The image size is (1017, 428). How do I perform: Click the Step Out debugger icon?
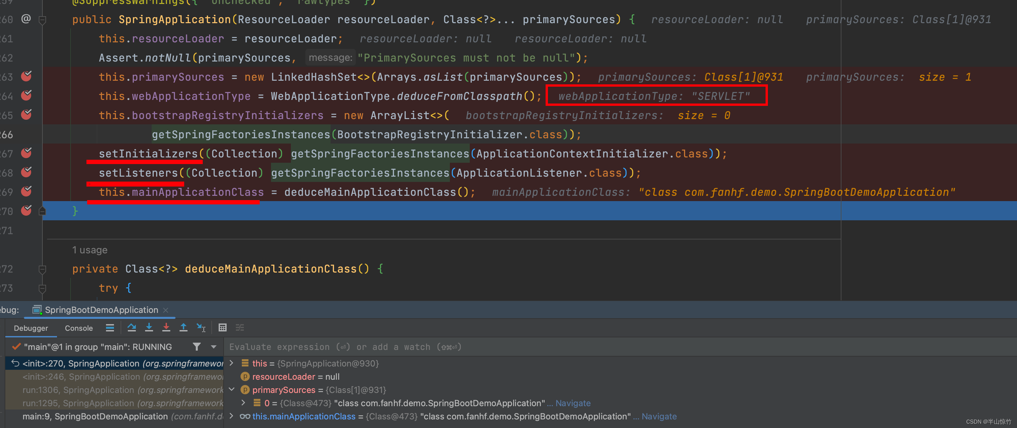click(x=184, y=327)
